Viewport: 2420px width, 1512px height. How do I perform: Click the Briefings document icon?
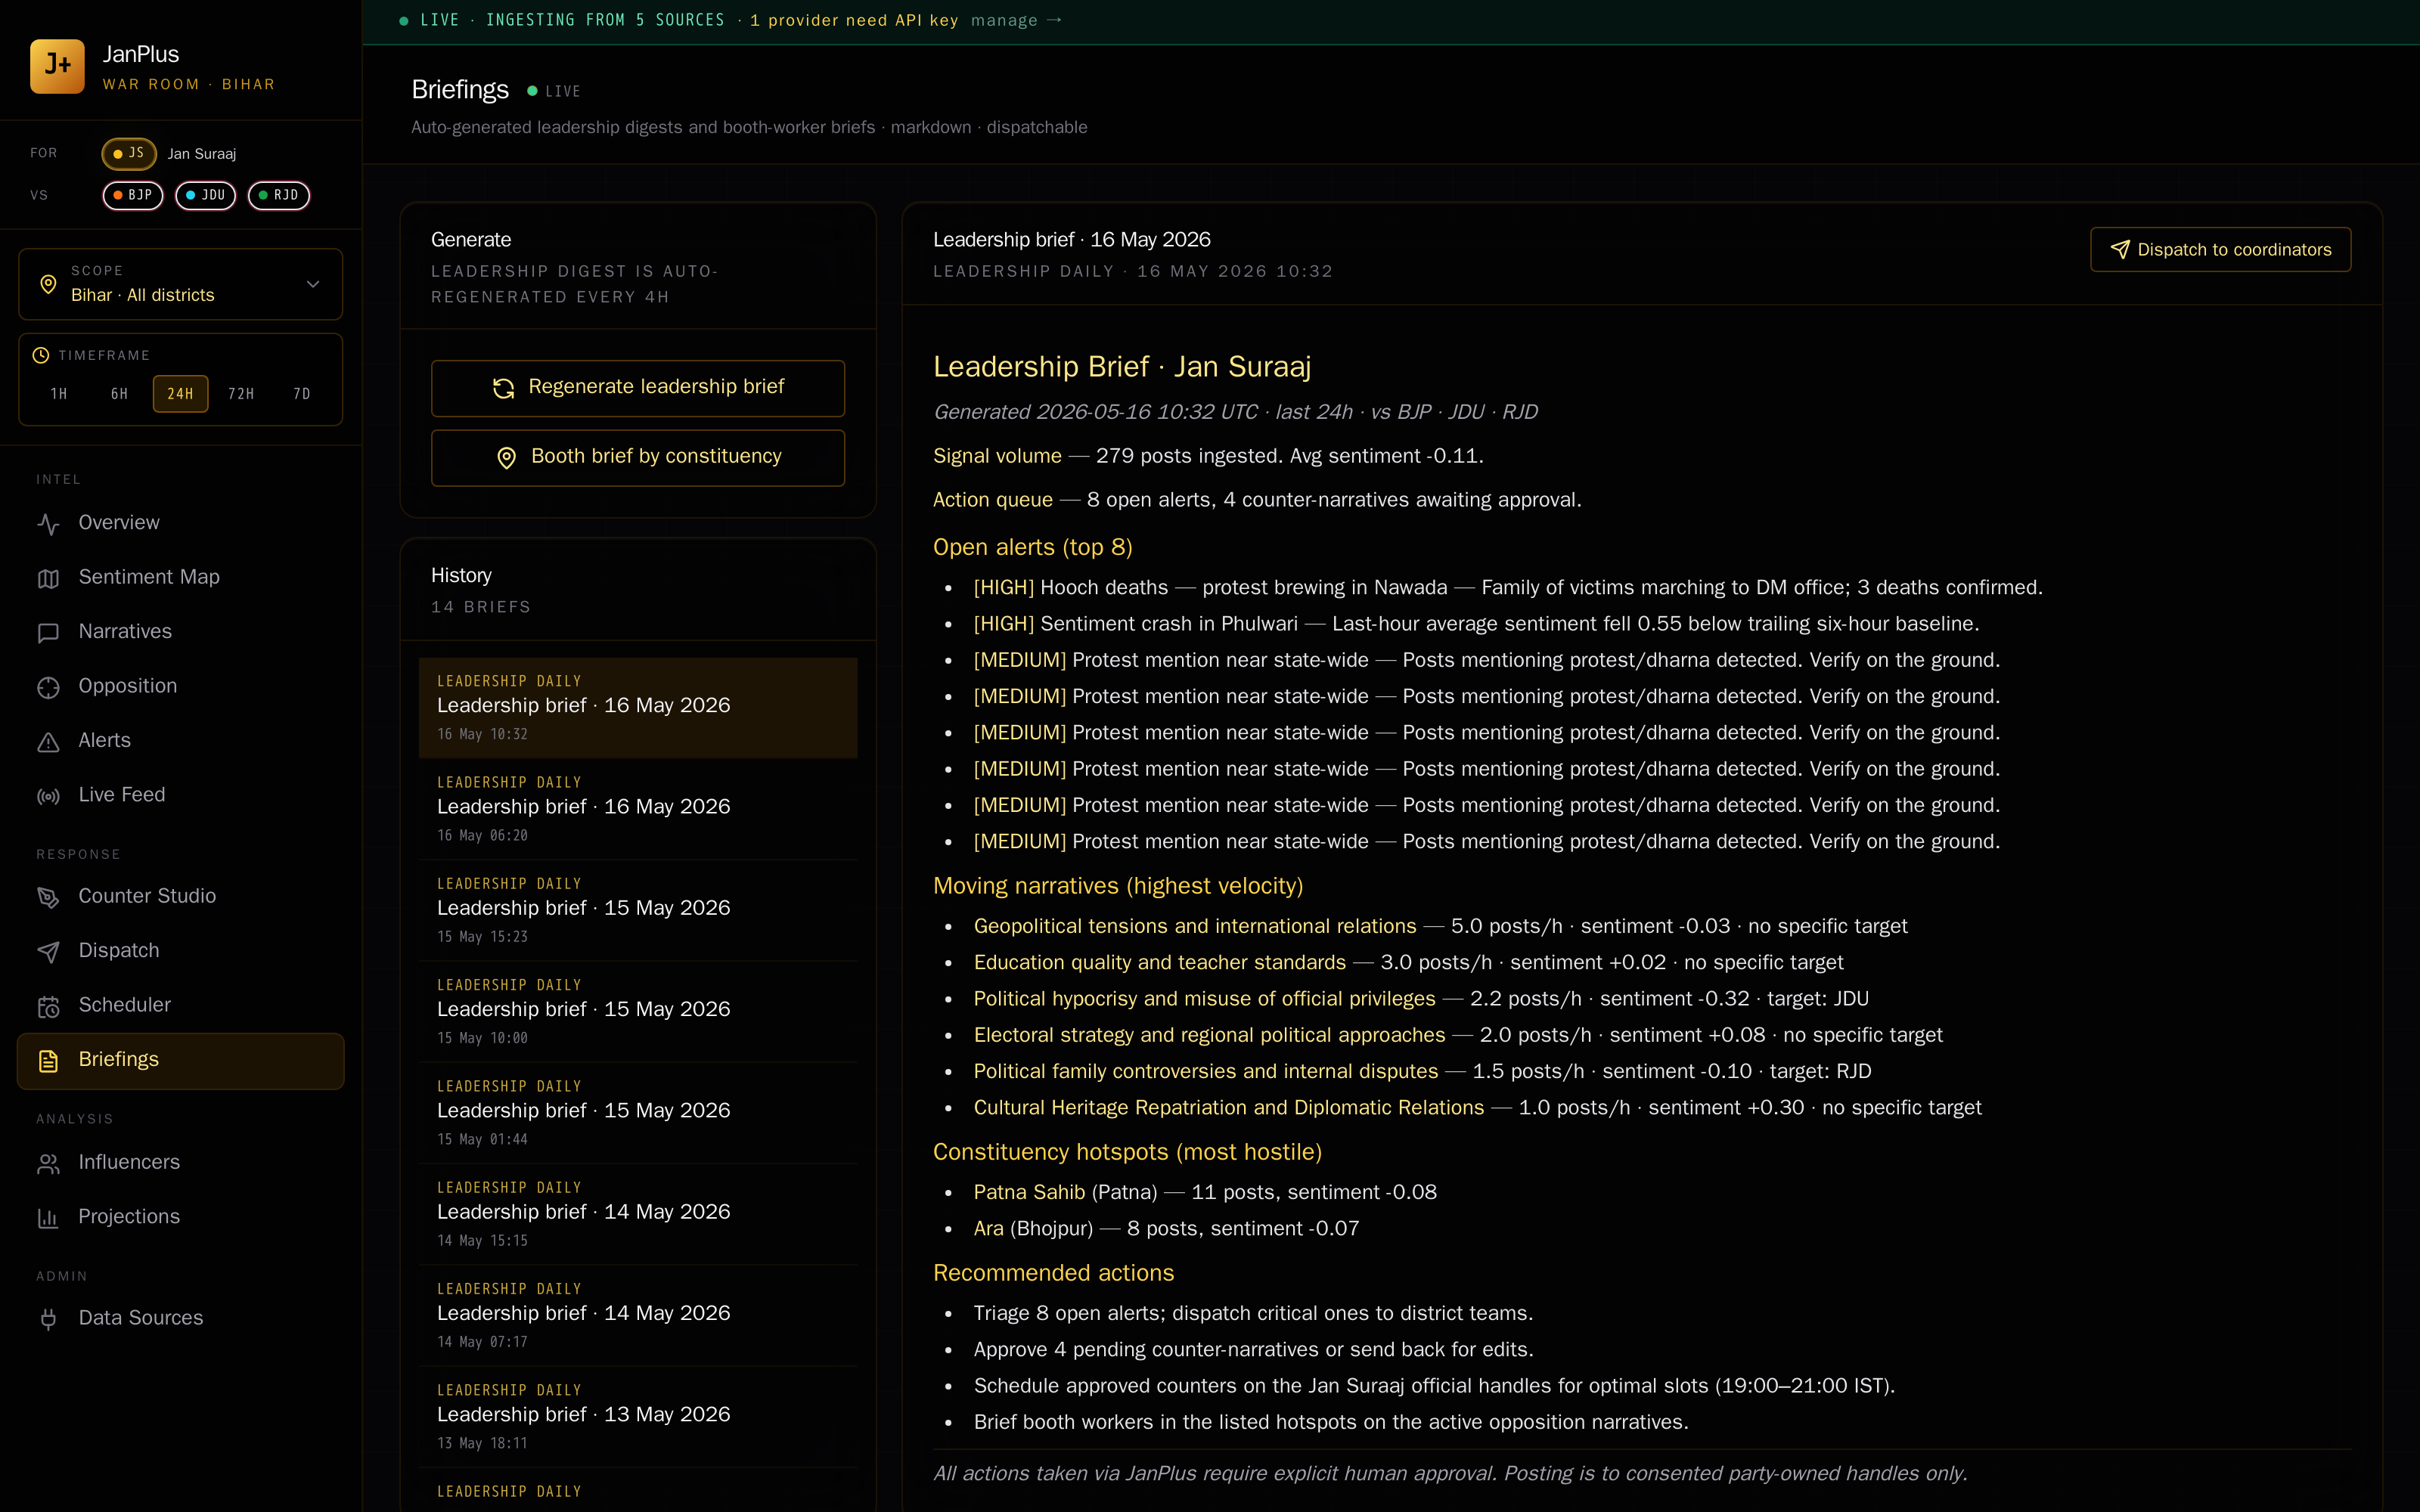coord(48,1060)
